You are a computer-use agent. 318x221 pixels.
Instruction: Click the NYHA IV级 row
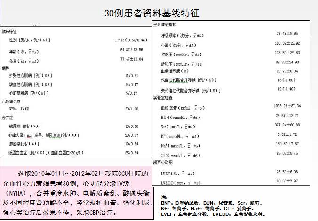click(20, 108)
